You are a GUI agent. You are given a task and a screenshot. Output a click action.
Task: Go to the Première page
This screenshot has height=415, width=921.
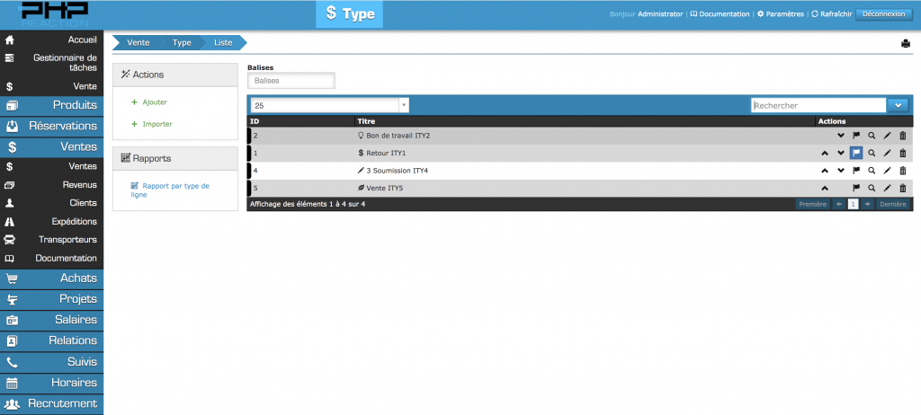[x=812, y=204]
